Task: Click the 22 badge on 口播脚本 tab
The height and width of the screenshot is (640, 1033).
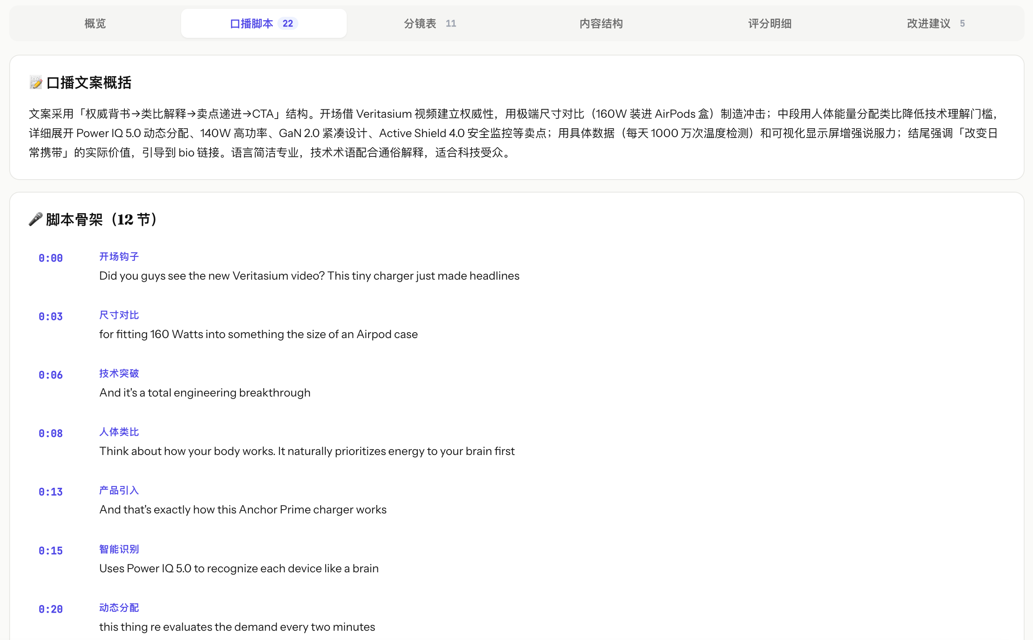Action: (x=288, y=23)
